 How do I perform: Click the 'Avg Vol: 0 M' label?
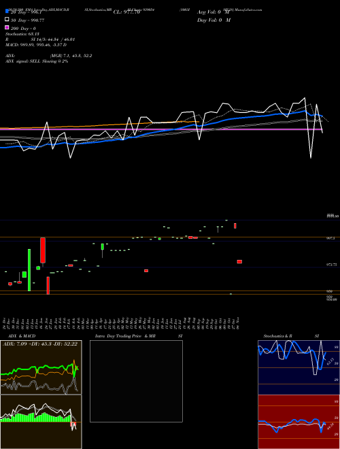(214, 12)
